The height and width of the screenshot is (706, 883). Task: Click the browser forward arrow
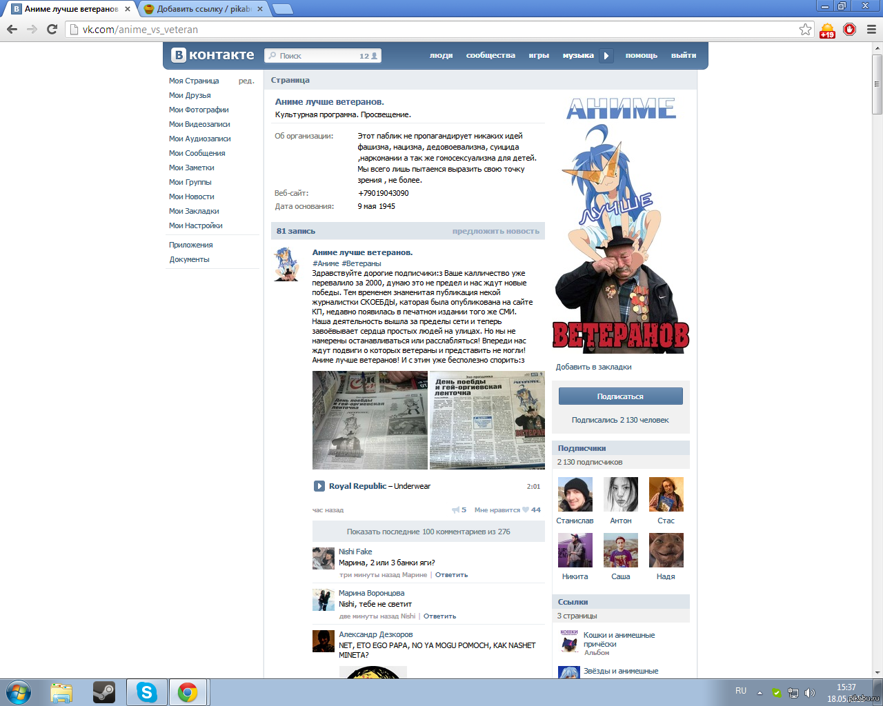point(32,29)
